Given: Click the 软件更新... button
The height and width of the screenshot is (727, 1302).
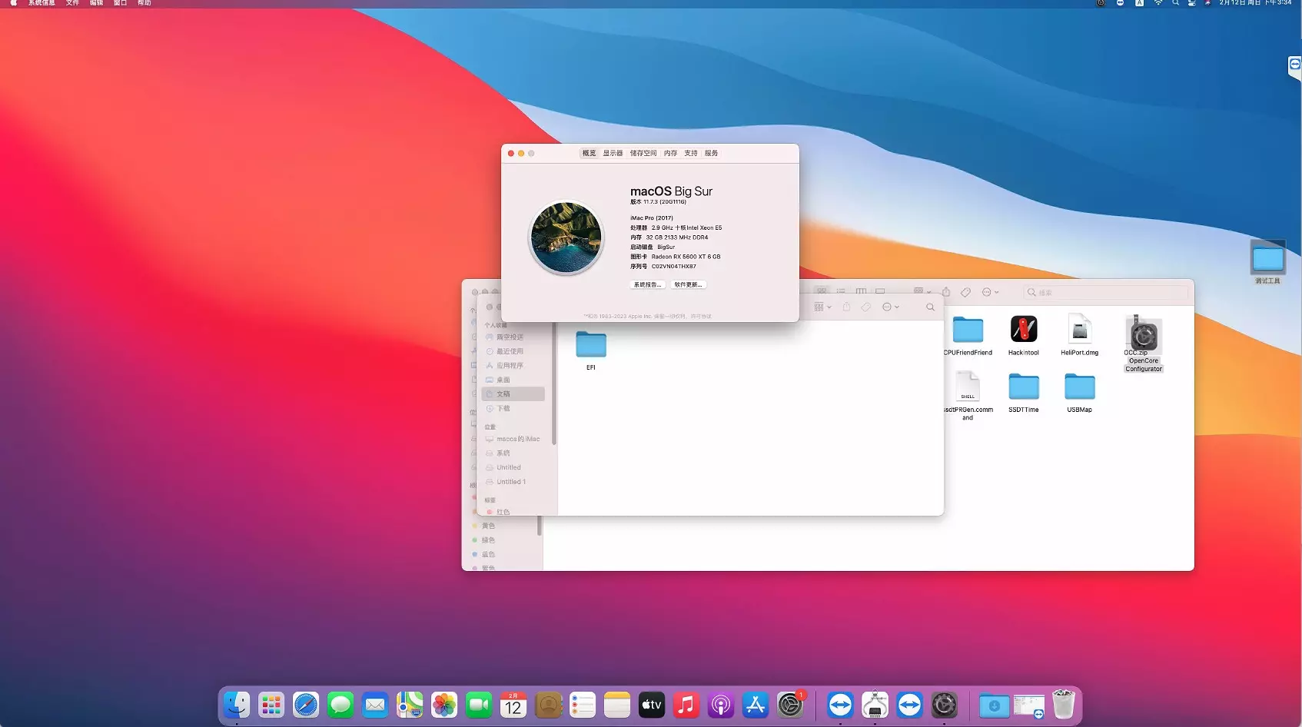Looking at the screenshot, I should click(x=688, y=285).
